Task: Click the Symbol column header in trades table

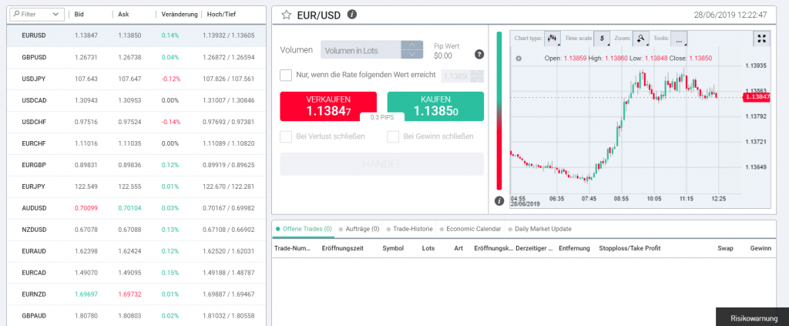Action: pyautogui.click(x=393, y=248)
